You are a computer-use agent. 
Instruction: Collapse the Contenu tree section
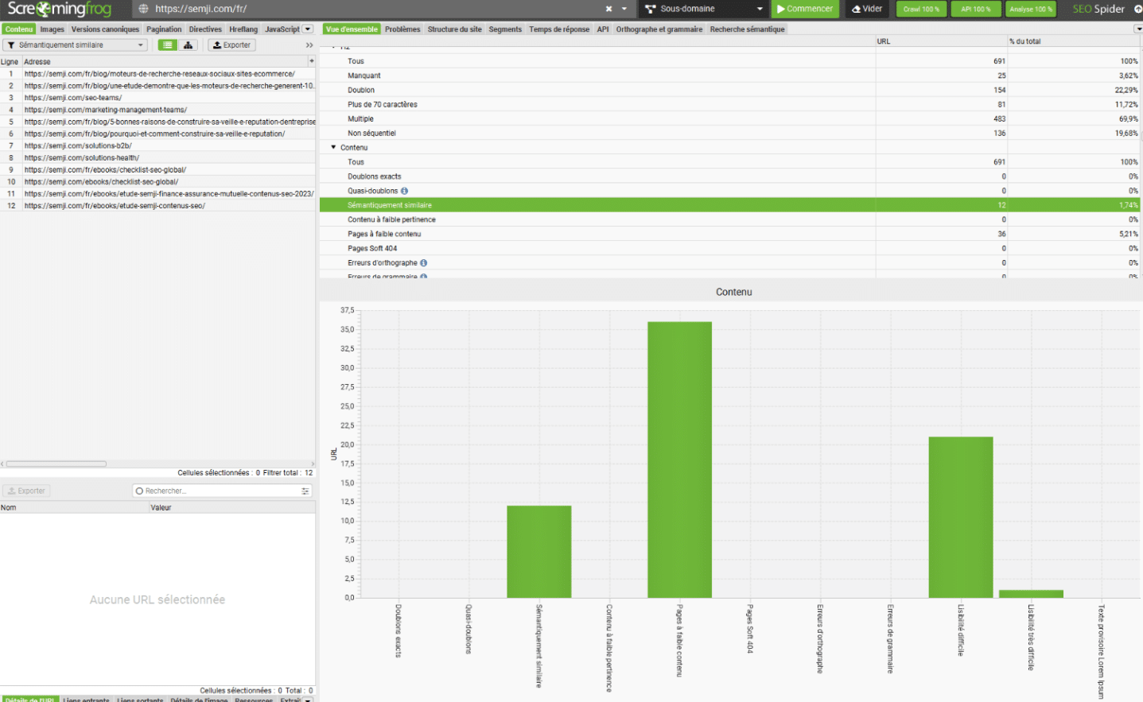[333, 147]
